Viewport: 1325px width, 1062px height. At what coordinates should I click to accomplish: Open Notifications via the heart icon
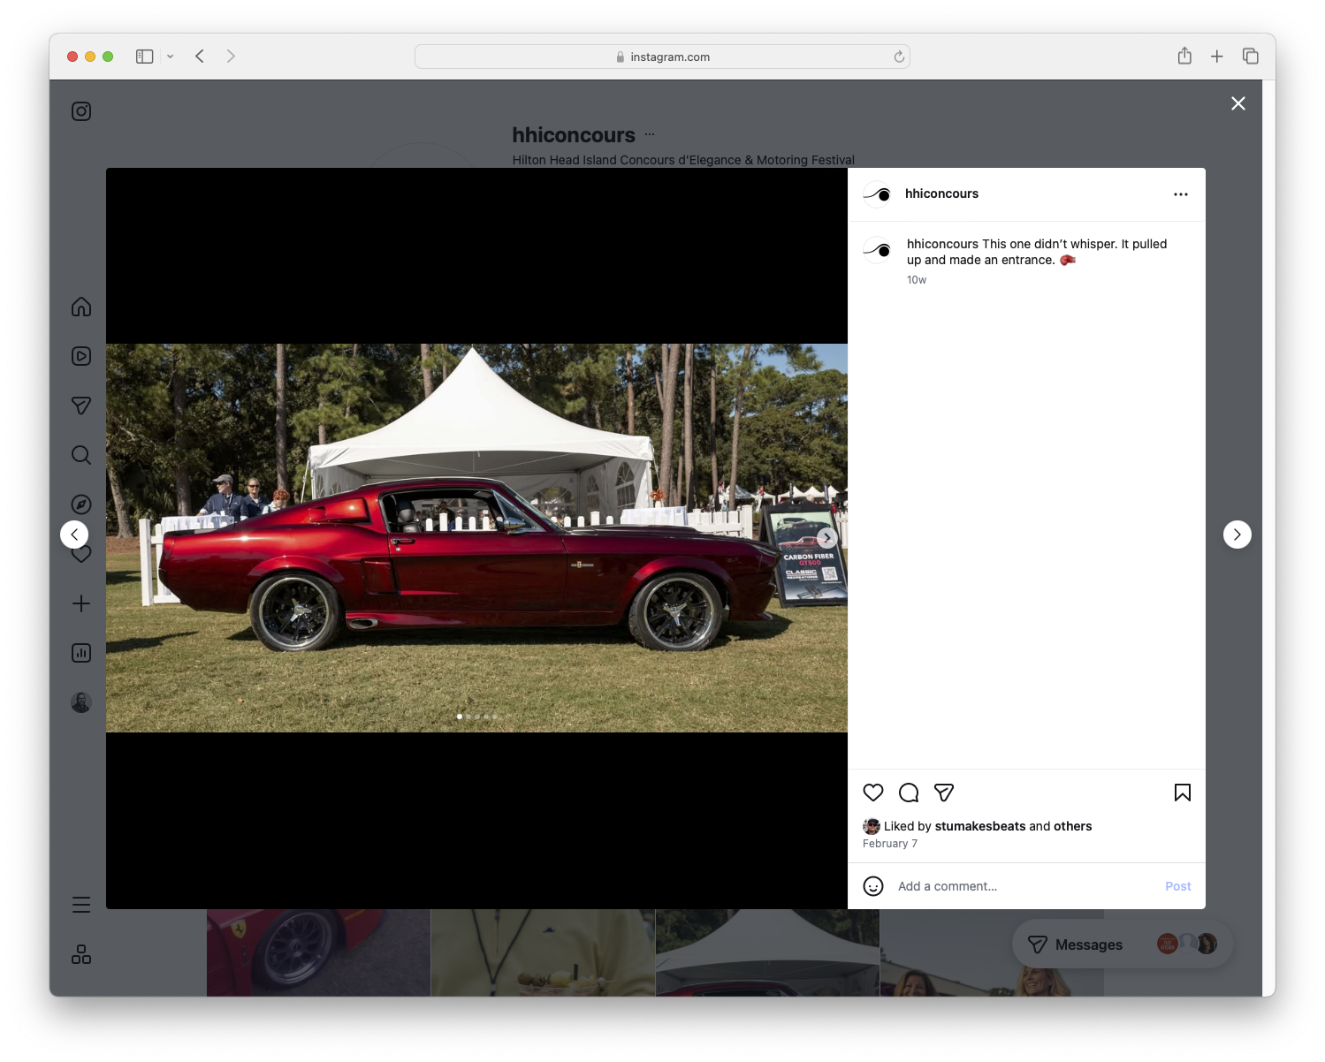(x=81, y=554)
